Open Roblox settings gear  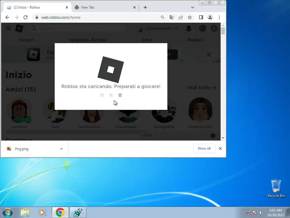click(x=214, y=28)
